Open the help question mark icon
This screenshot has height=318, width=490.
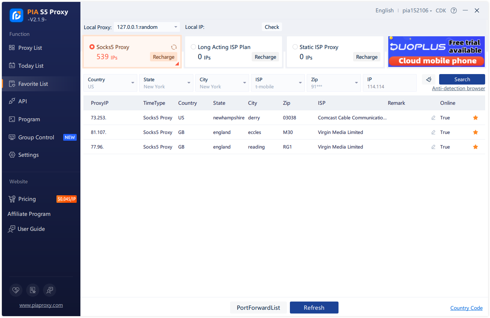click(x=454, y=10)
